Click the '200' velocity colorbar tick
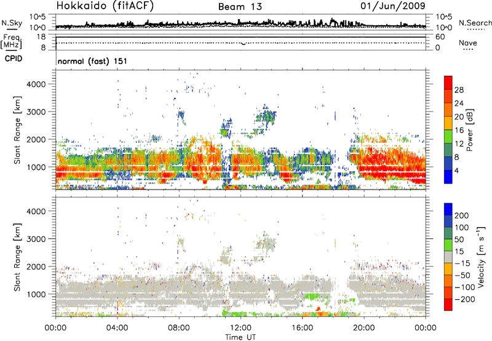 pos(462,215)
